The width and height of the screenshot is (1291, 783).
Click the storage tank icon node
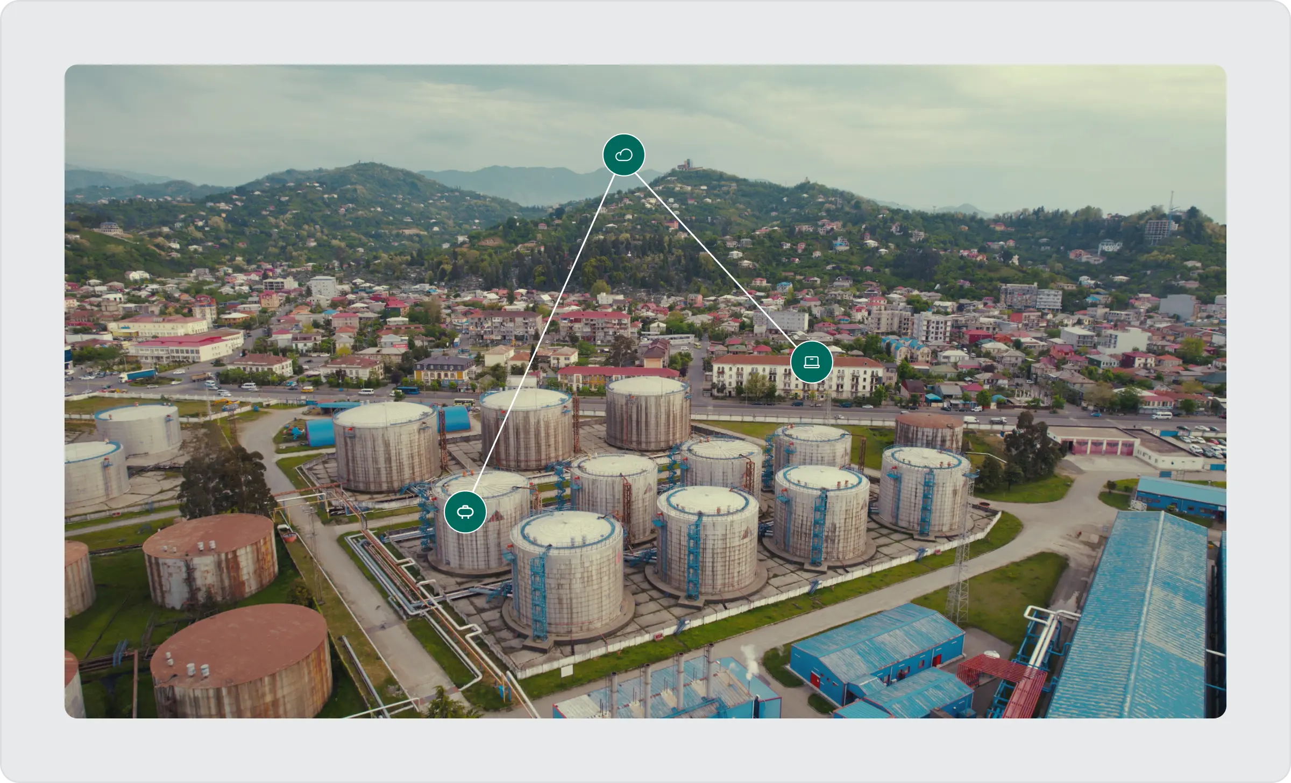pos(465,512)
